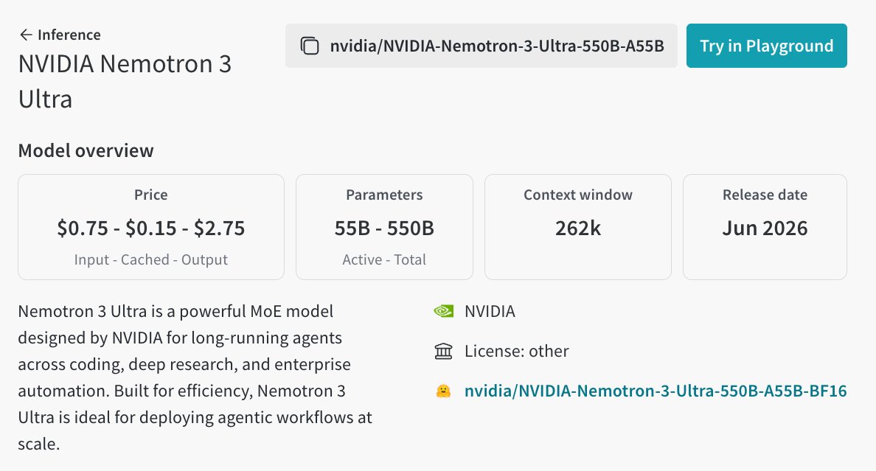The image size is (876, 471).
Task: Click the model ID text nvidia/NVIDIA-Nemotron-3-Ultra-550B-A55B
Action: coord(497,46)
